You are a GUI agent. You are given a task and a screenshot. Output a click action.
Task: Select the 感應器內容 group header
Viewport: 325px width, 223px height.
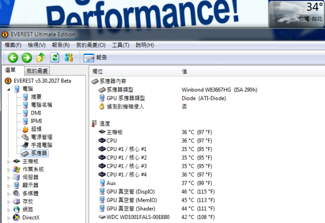pyautogui.click(x=109, y=81)
